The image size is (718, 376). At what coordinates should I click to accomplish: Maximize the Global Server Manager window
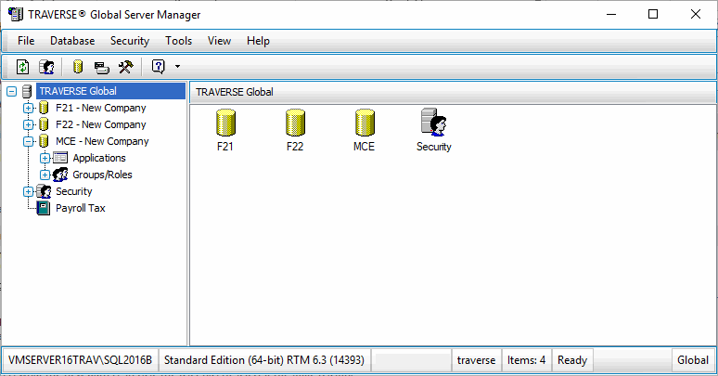coord(653,14)
